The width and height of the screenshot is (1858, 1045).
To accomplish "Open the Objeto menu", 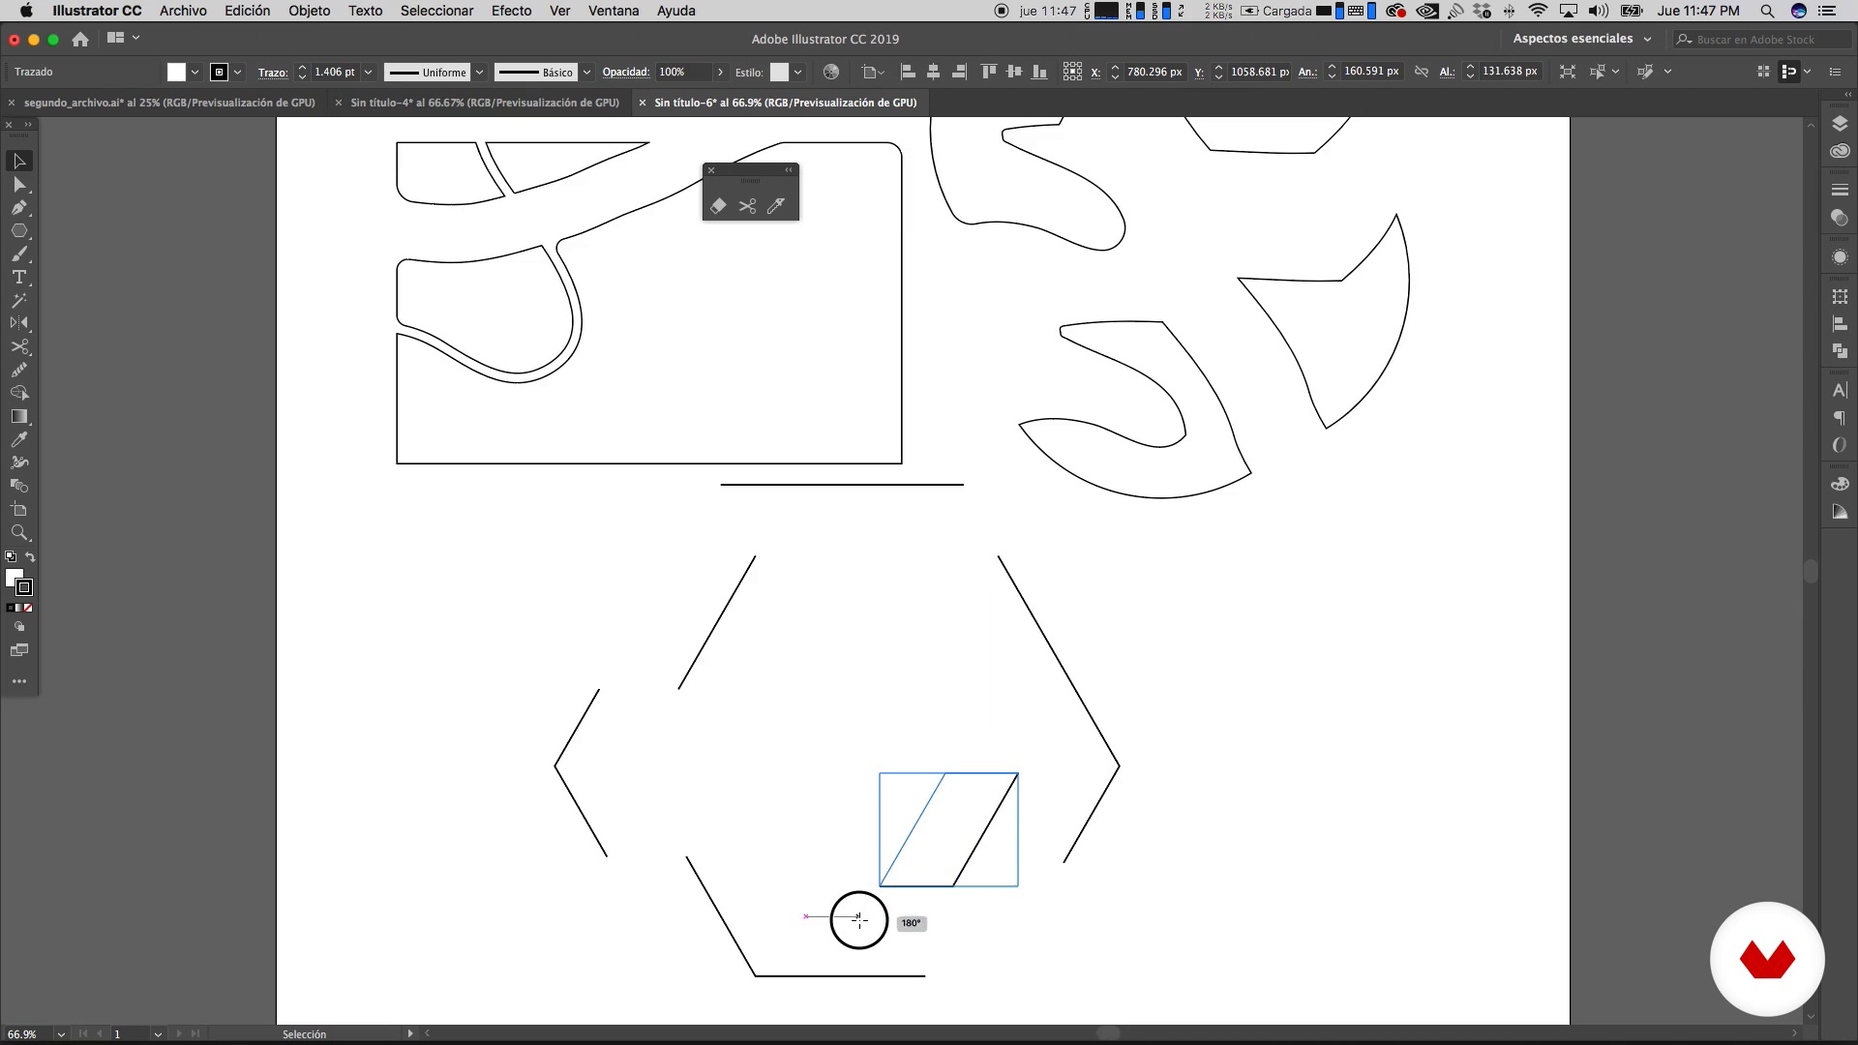I will 310,11.
